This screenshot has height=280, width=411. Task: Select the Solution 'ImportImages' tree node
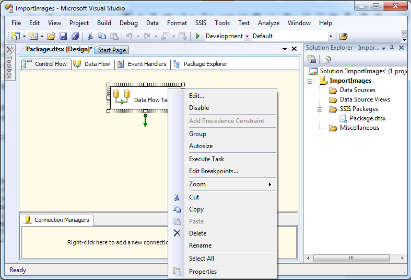pos(358,71)
